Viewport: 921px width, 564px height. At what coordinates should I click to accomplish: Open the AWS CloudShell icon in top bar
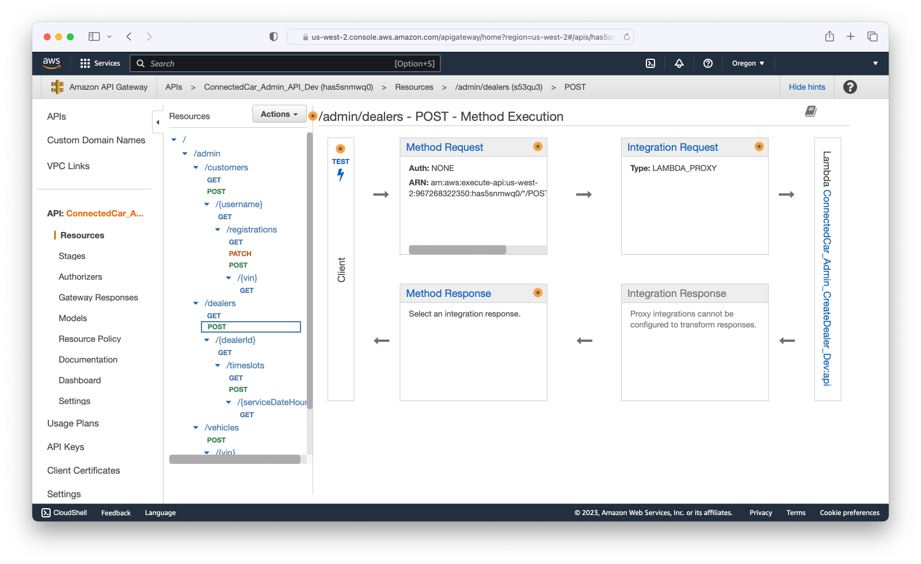(650, 63)
